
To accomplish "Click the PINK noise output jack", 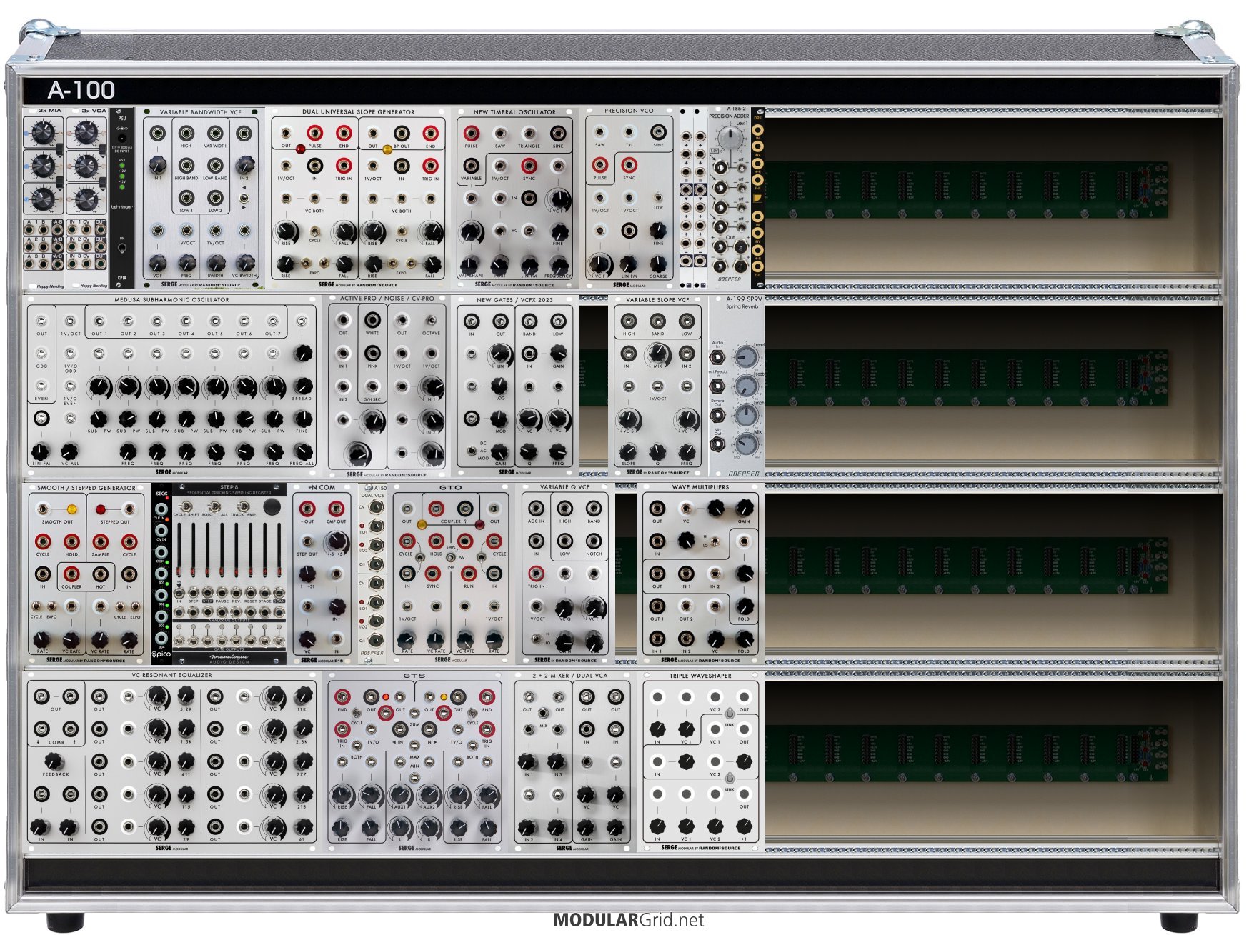I will click(372, 353).
